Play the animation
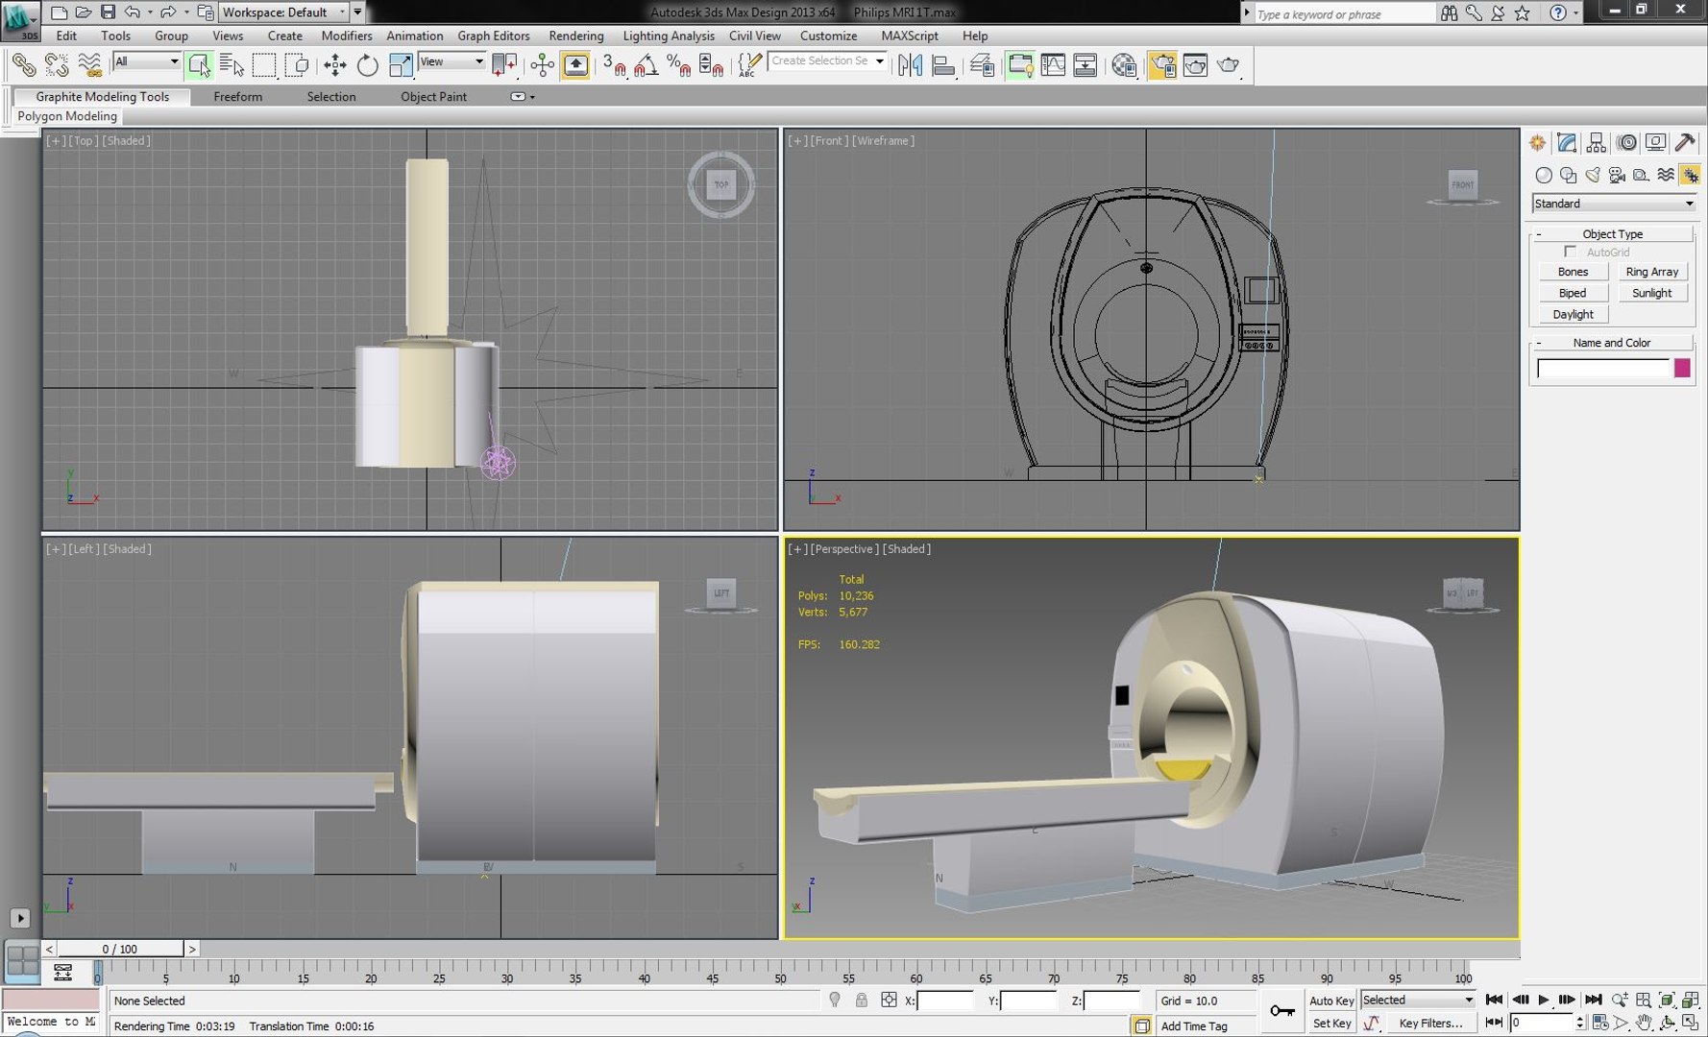The image size is (1708, 1037). coord(1543,1000)
